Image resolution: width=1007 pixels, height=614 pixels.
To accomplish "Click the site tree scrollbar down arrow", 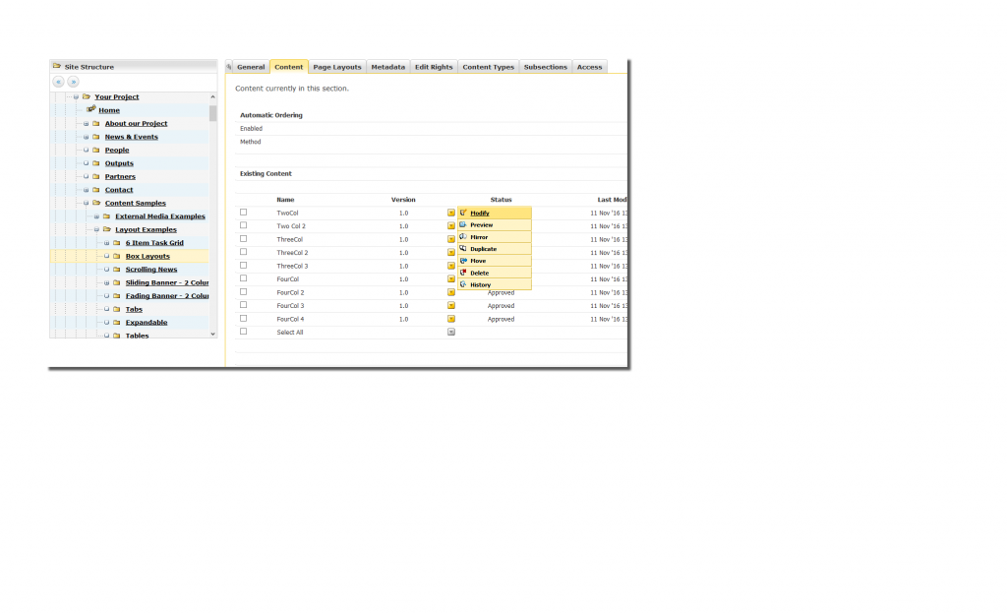I will (213, 334).
